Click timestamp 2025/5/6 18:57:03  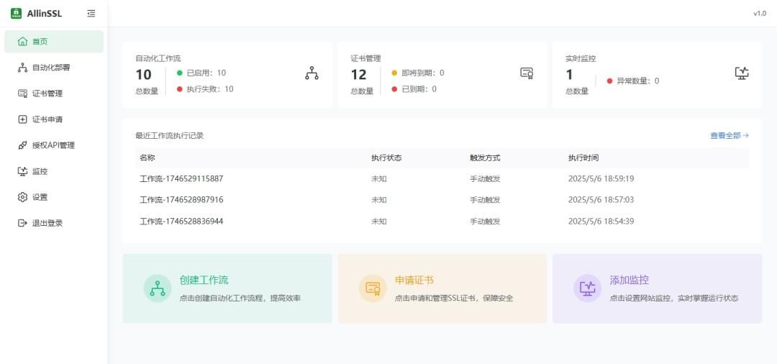click(x=601, y=199)
